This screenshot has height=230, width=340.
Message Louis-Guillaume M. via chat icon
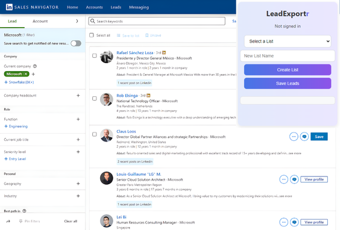[x=294, y=179]
